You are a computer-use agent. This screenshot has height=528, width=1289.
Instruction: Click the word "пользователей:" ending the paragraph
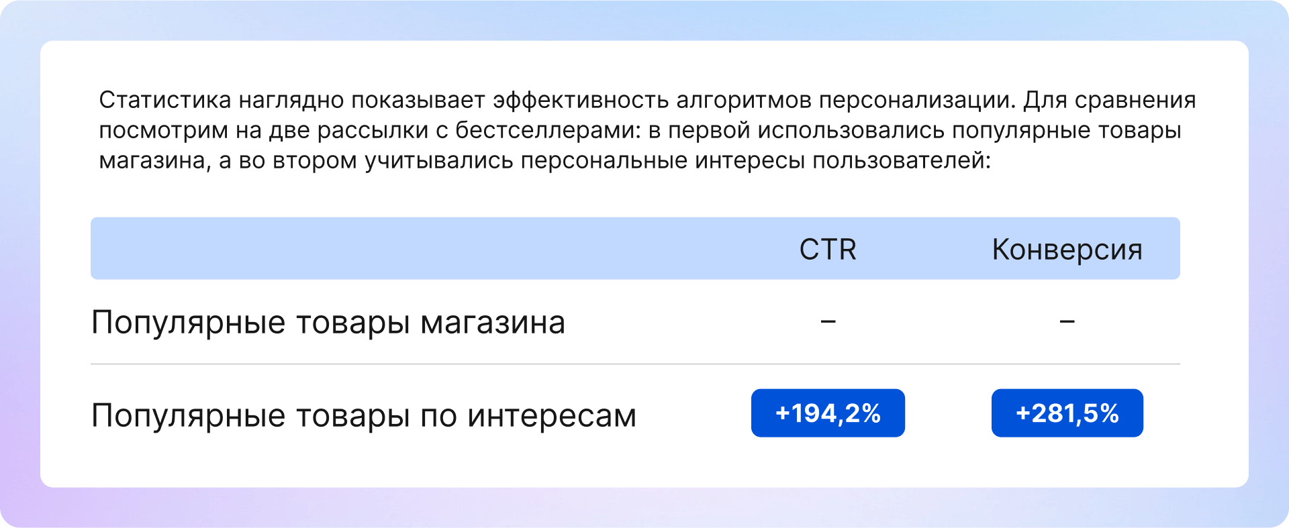pos(902,161)
